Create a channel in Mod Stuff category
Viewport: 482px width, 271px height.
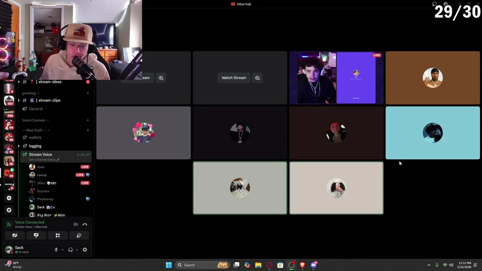[88, 130]
